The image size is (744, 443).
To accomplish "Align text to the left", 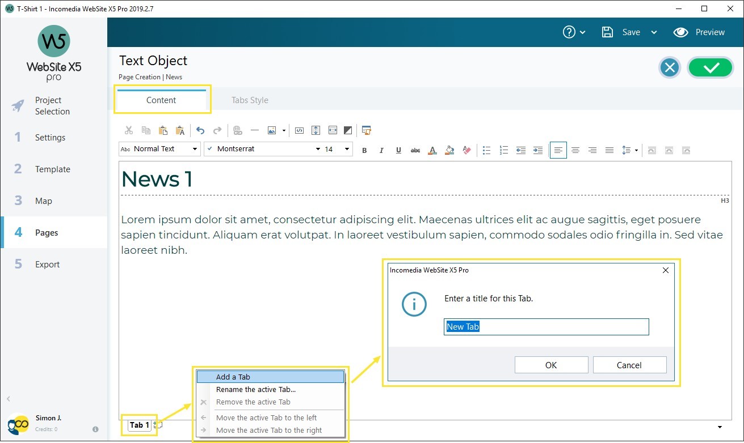I will click(558, 150).
